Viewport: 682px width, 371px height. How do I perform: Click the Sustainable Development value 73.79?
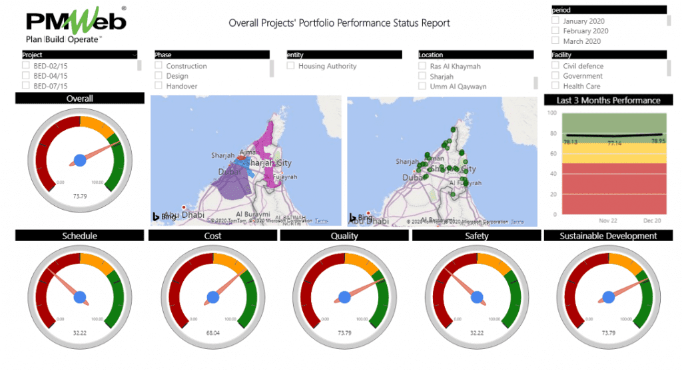[x=609, y=333]
